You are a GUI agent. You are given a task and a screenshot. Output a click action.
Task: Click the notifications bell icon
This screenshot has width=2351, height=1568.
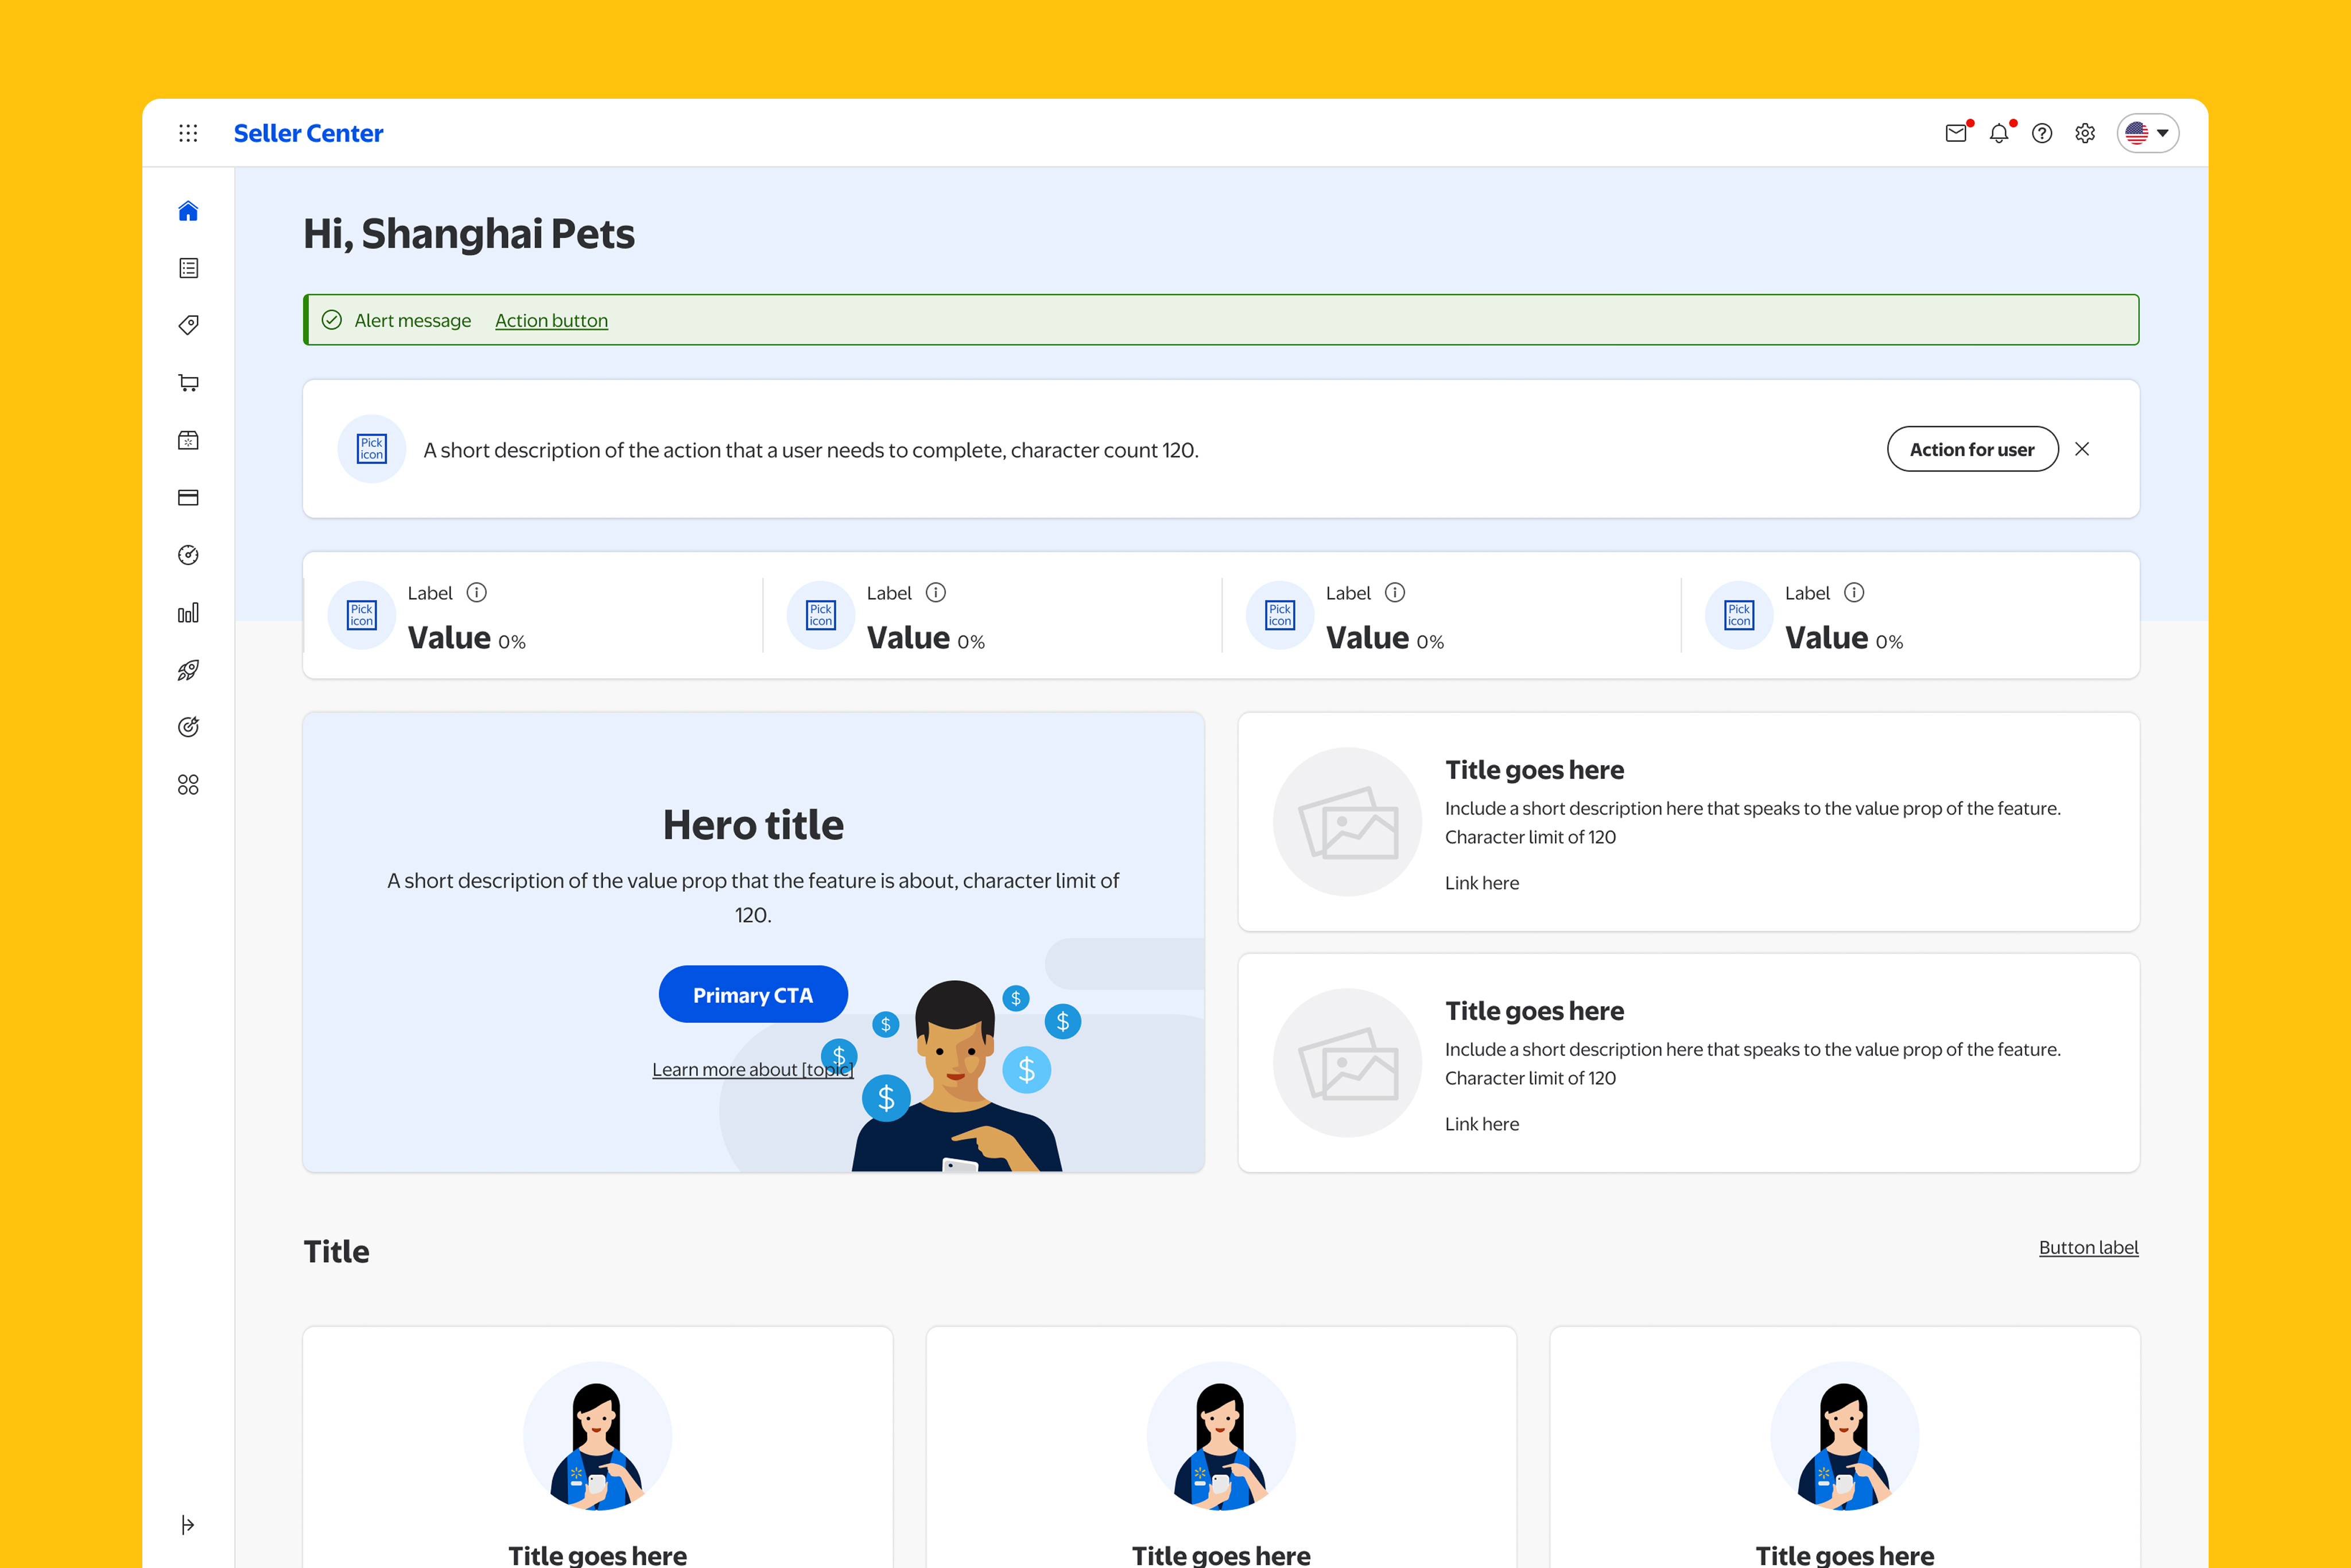1998,133
